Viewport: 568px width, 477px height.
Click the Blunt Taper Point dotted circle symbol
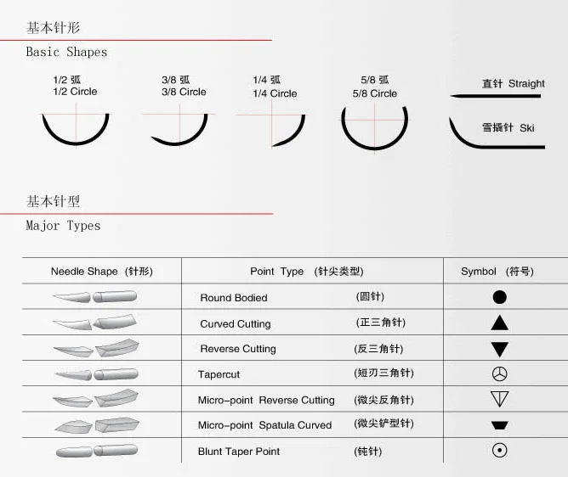pyautogui.click(x=499, y=451)
